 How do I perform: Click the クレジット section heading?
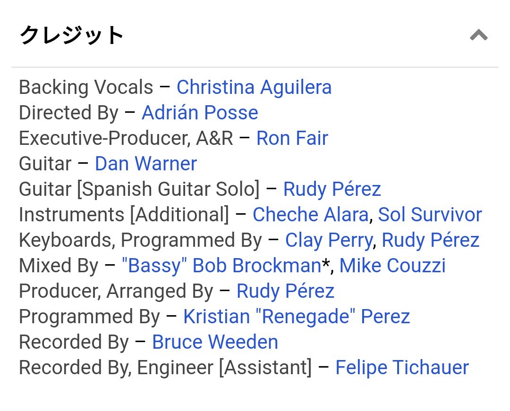(x=72, y=35)
